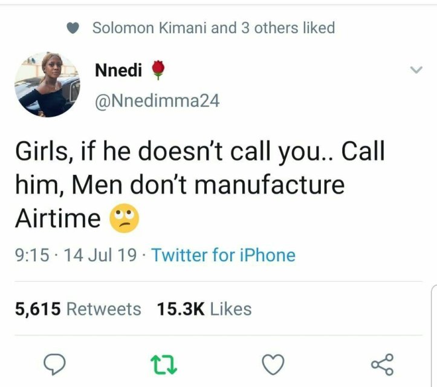
Task: Expand the tweet options chevron
Action: pyautogui.click(x=415, y=71)
